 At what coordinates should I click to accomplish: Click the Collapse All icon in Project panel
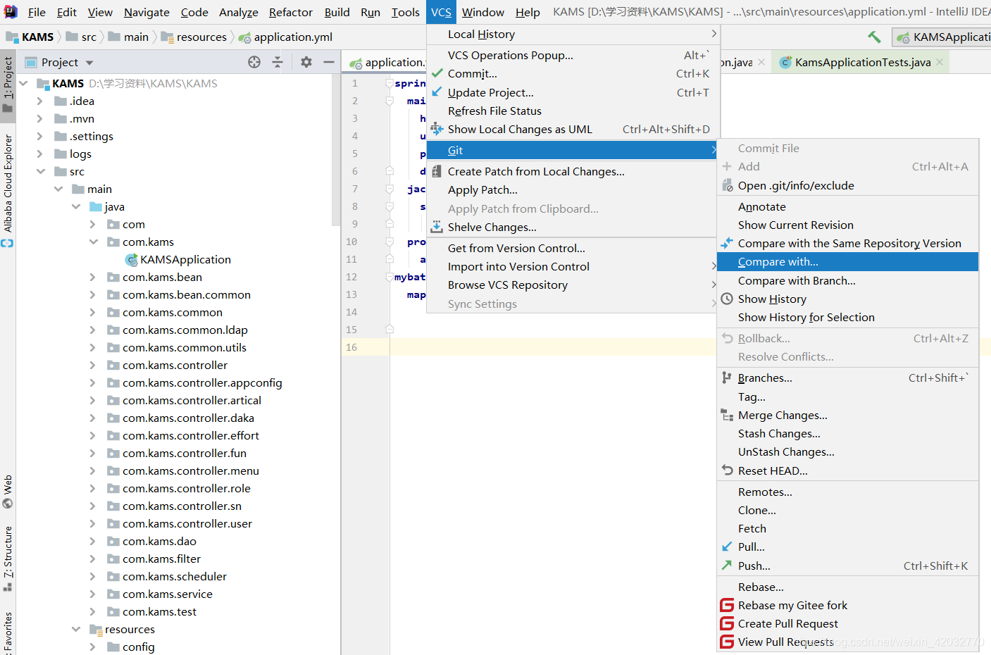[278, 62]
